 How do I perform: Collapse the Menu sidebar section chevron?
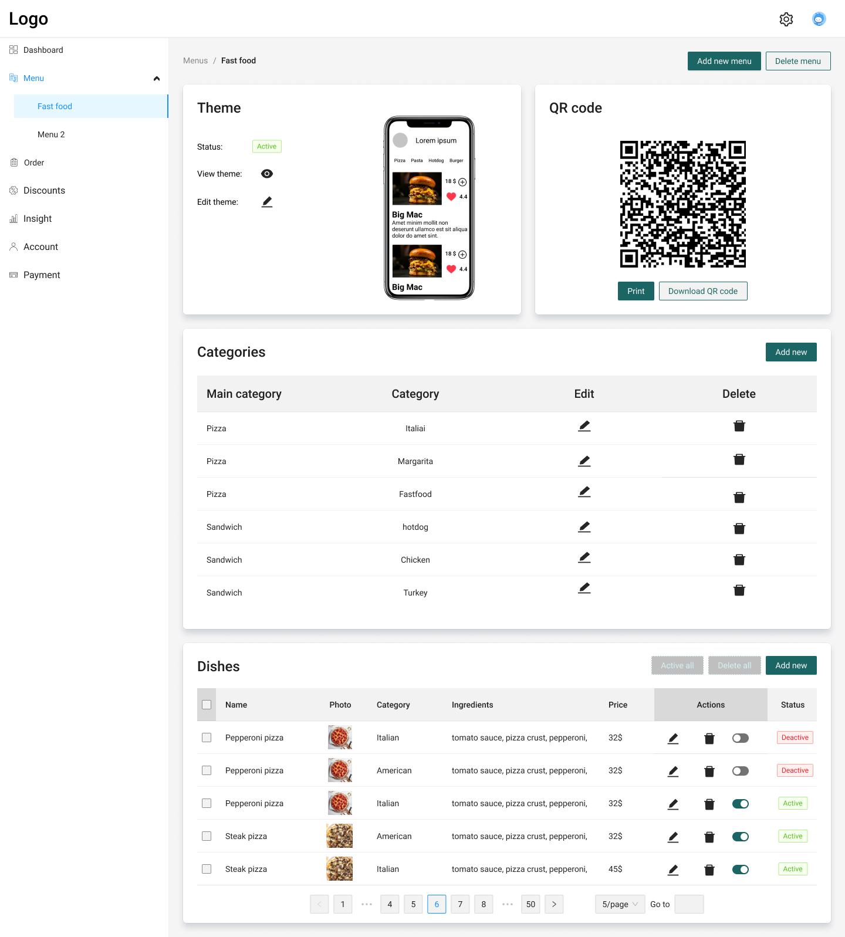(x=157, y=79)
